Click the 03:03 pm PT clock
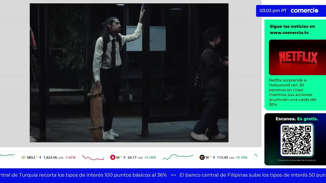 pos(273,11)
